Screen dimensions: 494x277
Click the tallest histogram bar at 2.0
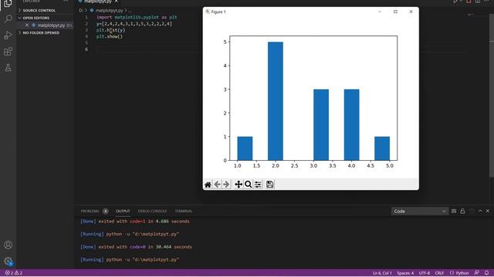276,101
